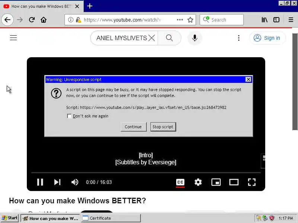Switch to the Certificate taskbar window
This screenshot has height=223, width=298.
(x=111, y=218)
